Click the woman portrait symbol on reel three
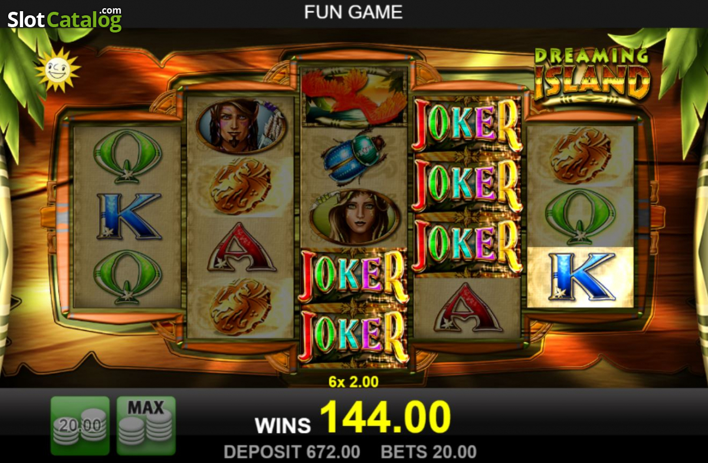The height and width of the screenshot is (463, 708). [354, 217]
